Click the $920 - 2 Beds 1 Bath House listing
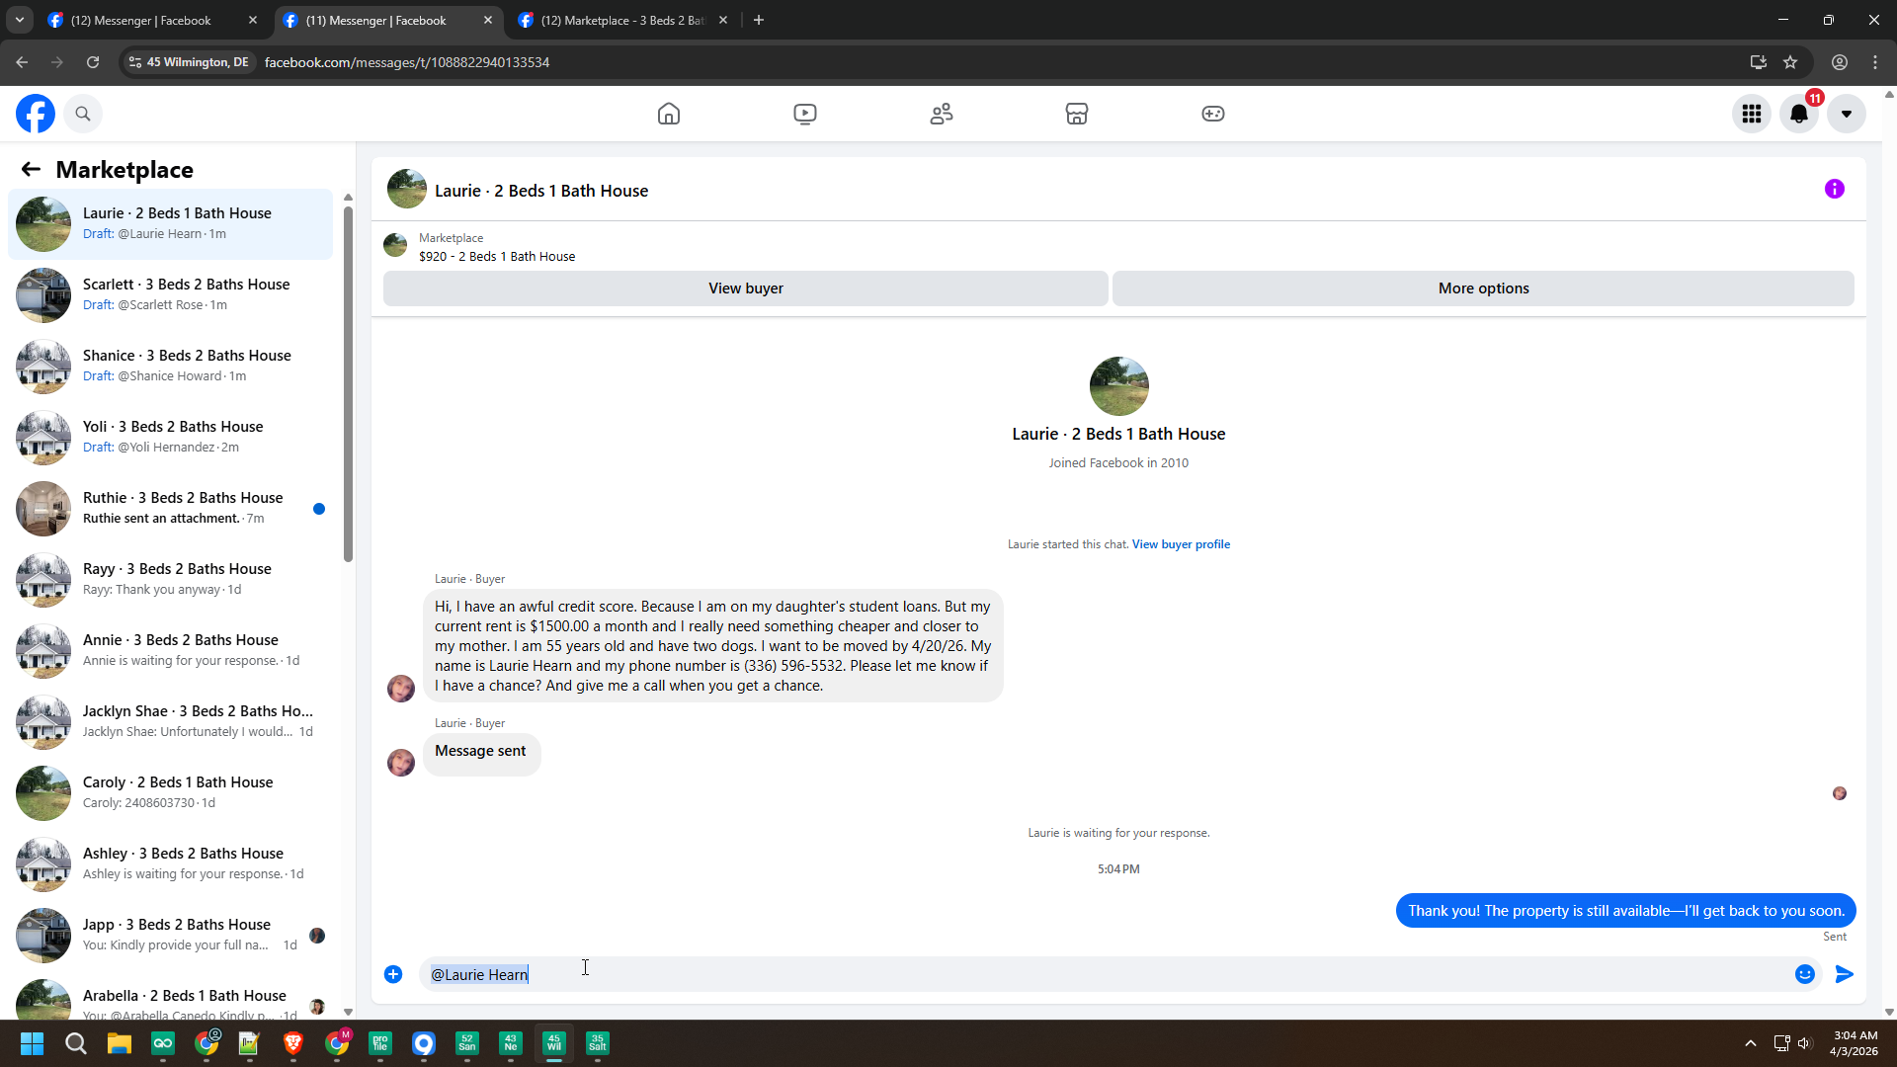1897x1067 pixels. 497,257
